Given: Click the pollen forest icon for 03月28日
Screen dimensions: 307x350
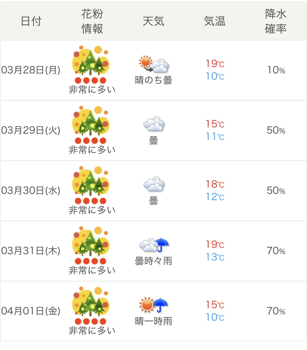Looking at the screenshot, I should pos(91,60).
